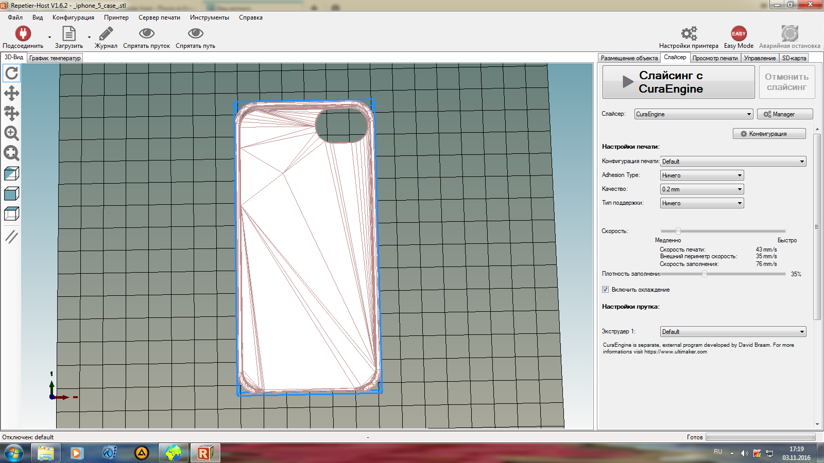Expand the Слайсер CuraEngine dropdown
Screen dimensions: 824x463
pos(693,114)
